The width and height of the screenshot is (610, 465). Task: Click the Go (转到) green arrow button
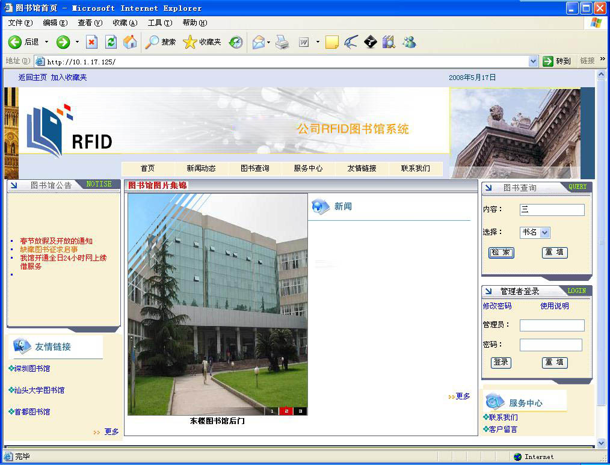click(548, 61)
